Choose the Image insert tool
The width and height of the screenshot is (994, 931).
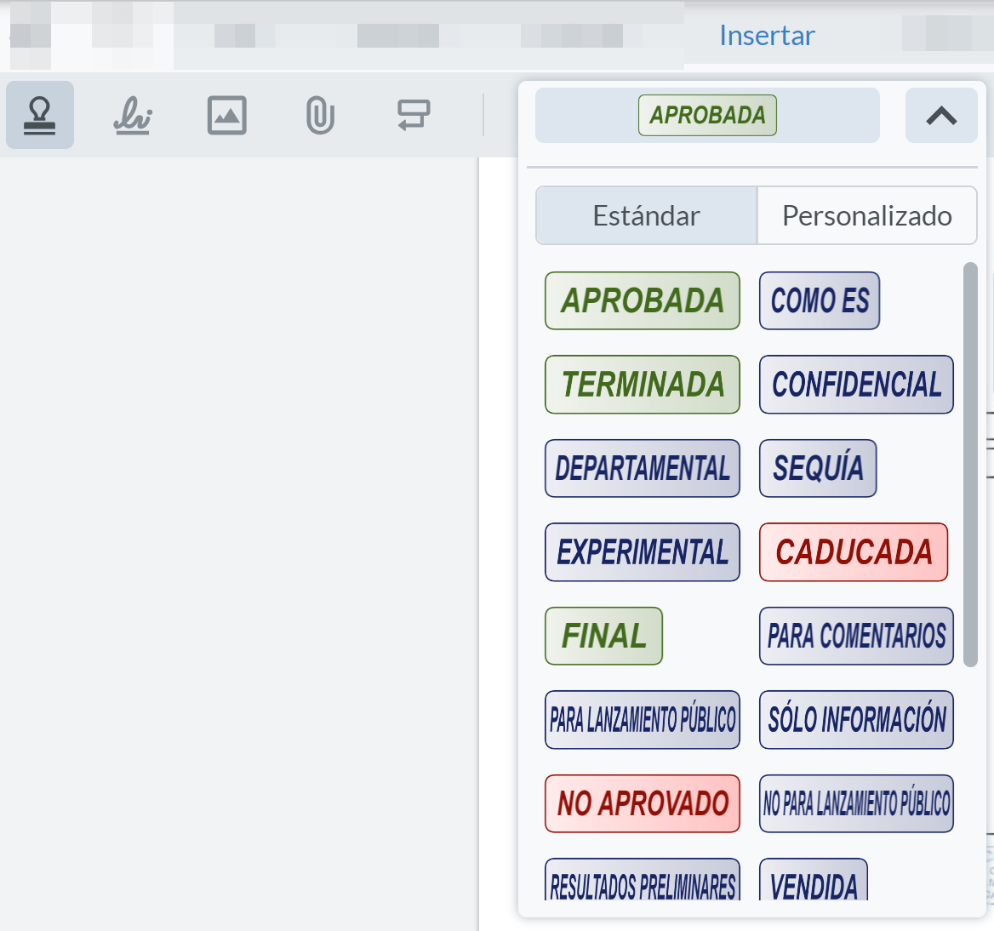[x=227, y=116]
